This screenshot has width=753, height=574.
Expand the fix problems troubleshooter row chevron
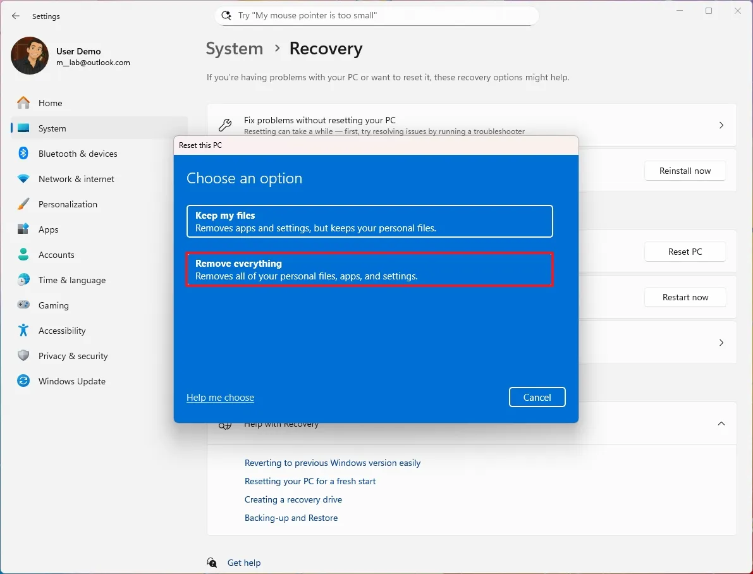(x=721, y=125)
